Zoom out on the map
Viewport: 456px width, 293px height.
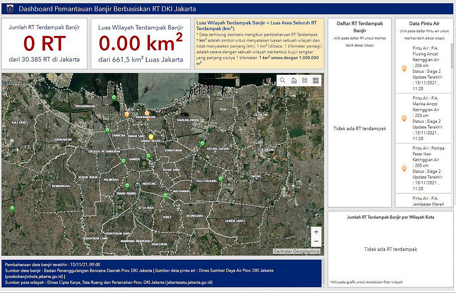click(x=316, y=242)
